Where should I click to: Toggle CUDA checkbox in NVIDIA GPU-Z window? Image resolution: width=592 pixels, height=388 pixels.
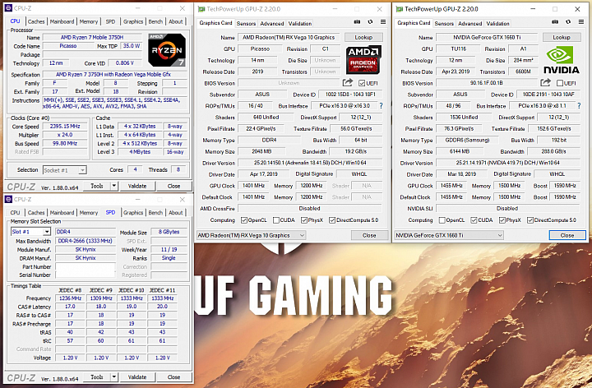[474, 220]
